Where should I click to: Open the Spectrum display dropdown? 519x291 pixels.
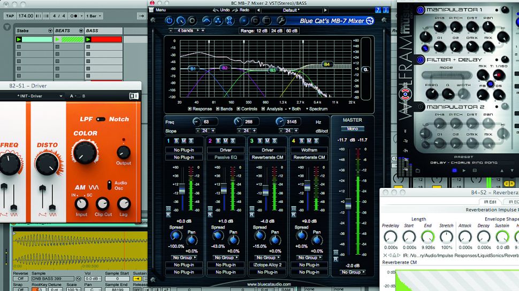click(x=316, y=109)
